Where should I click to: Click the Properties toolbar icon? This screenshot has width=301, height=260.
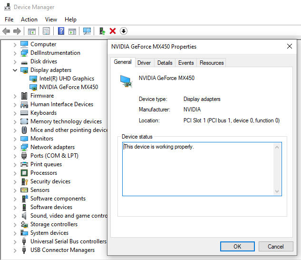pos(46,31)
